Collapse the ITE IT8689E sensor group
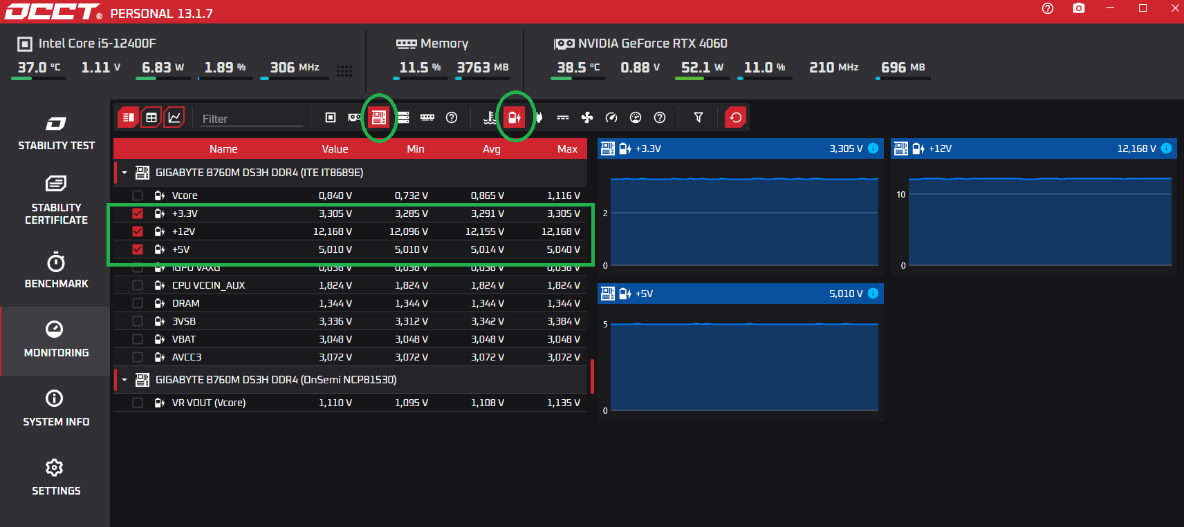This screenshot has width=1184, height=527. pyautogui.click(x=124, y=173)
